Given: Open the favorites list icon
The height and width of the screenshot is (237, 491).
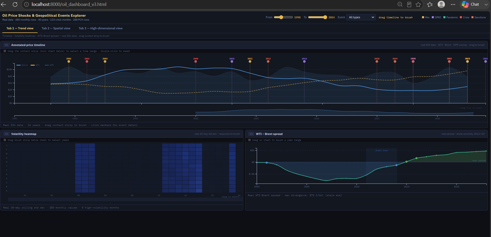Looking at the screenshot, I should (x=430, y=4).
